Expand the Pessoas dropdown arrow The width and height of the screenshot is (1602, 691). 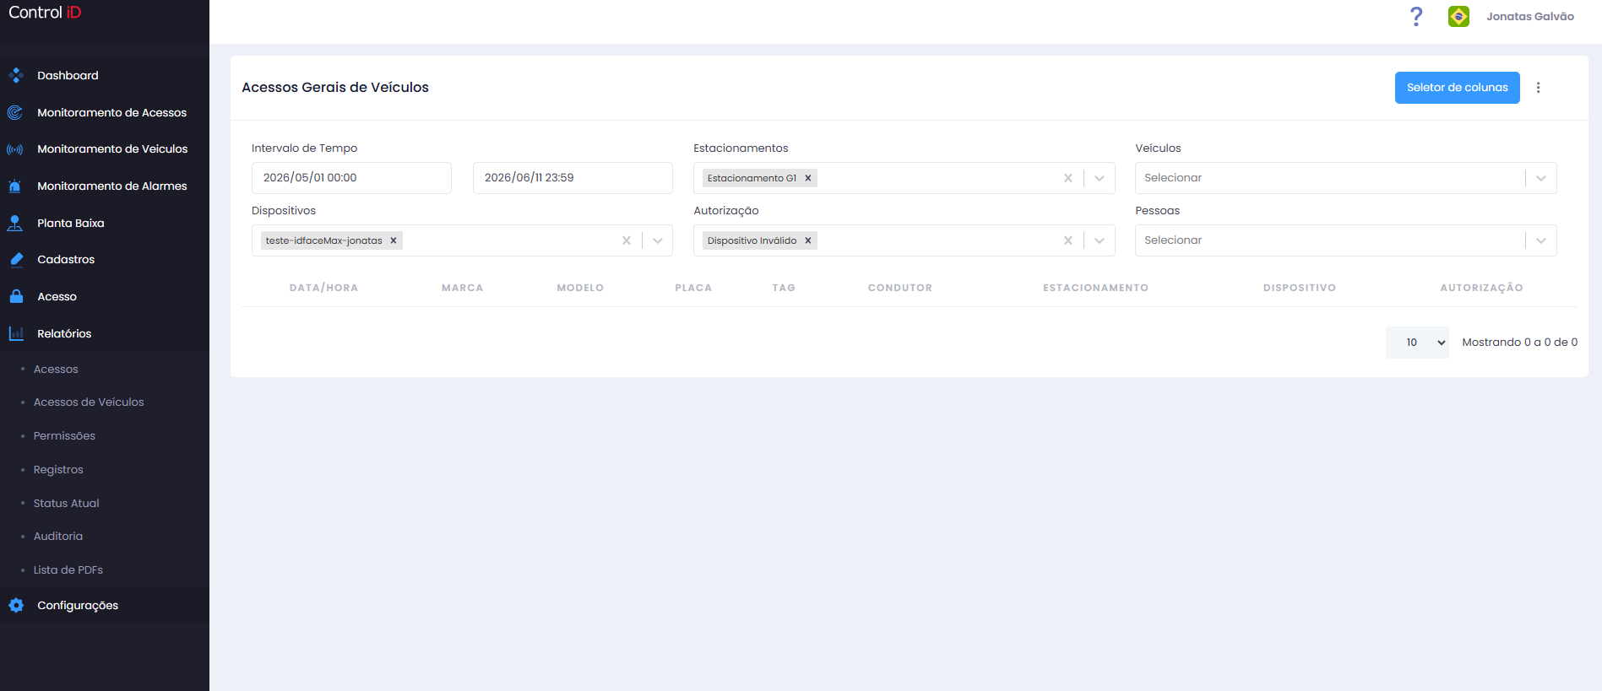point(1541,240)
